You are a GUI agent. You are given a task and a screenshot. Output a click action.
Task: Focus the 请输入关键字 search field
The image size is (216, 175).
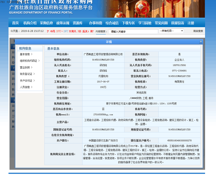(133, 32)
